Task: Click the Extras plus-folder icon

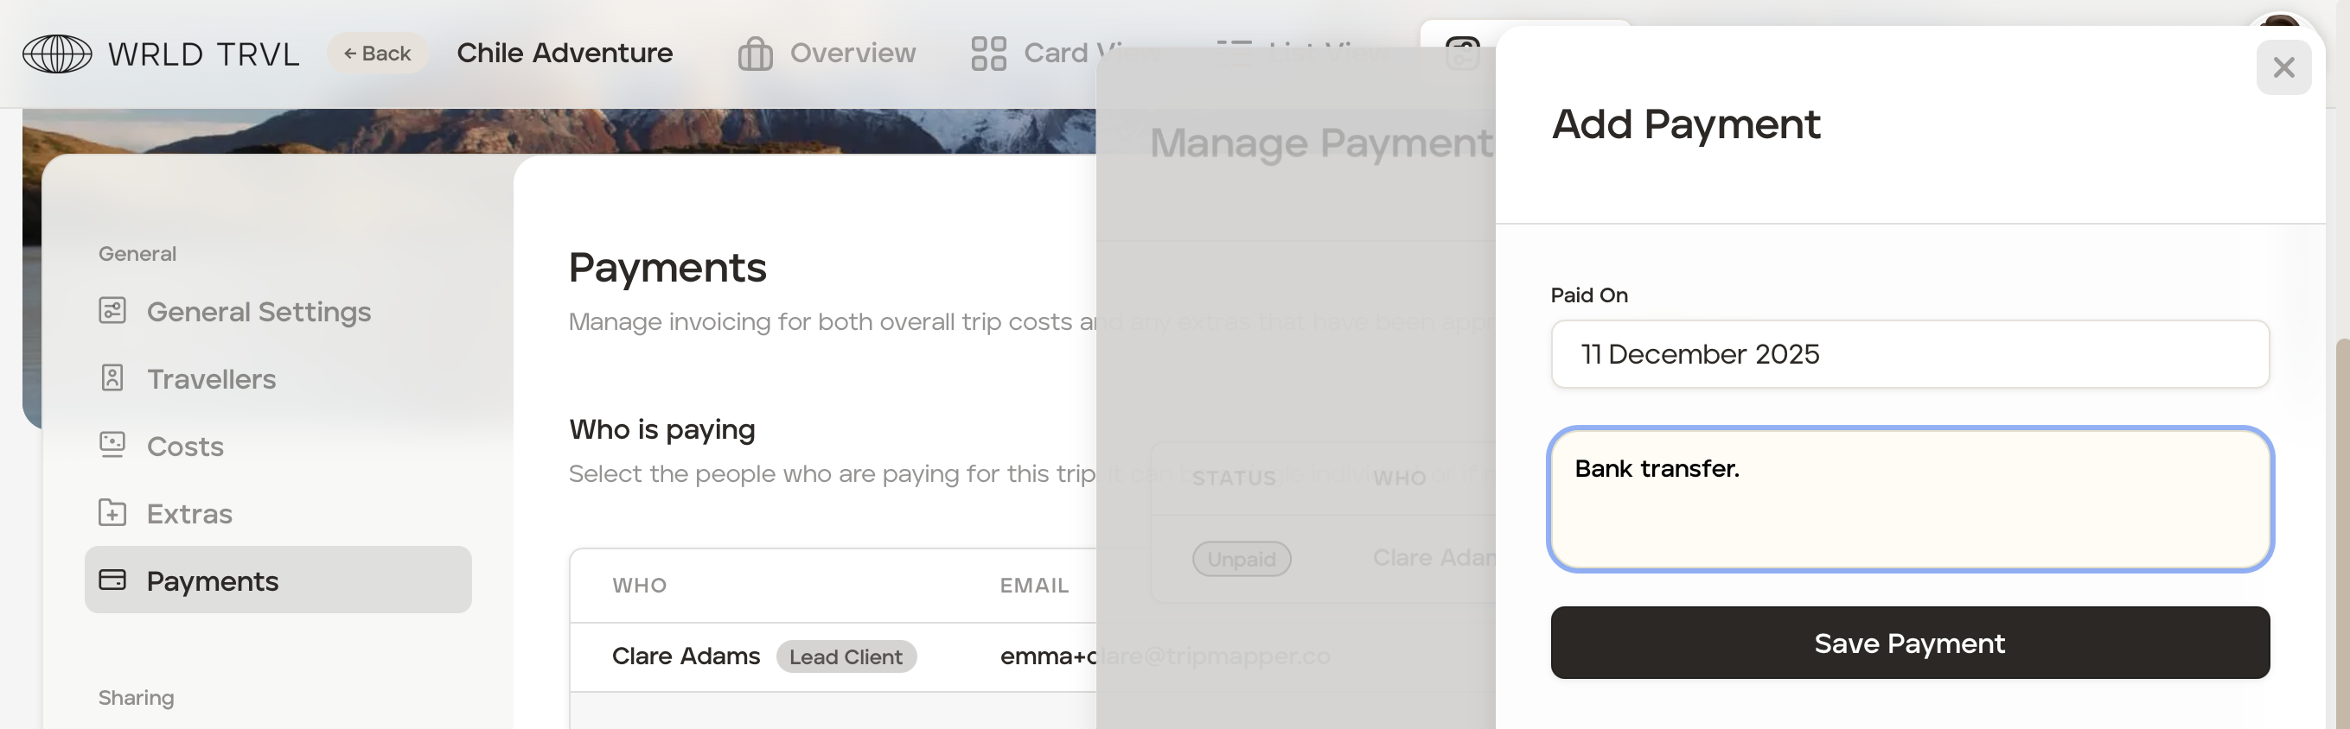Action: [x=112, y=513]
